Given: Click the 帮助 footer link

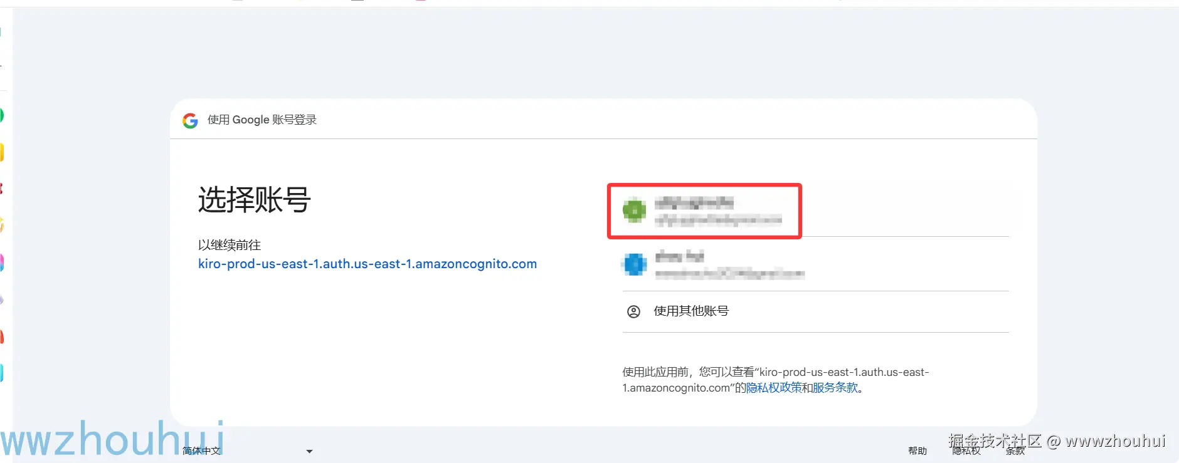Looking at the screenshot, I should 917,451.
